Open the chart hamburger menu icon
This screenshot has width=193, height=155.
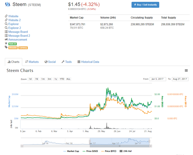click(186, 71)
